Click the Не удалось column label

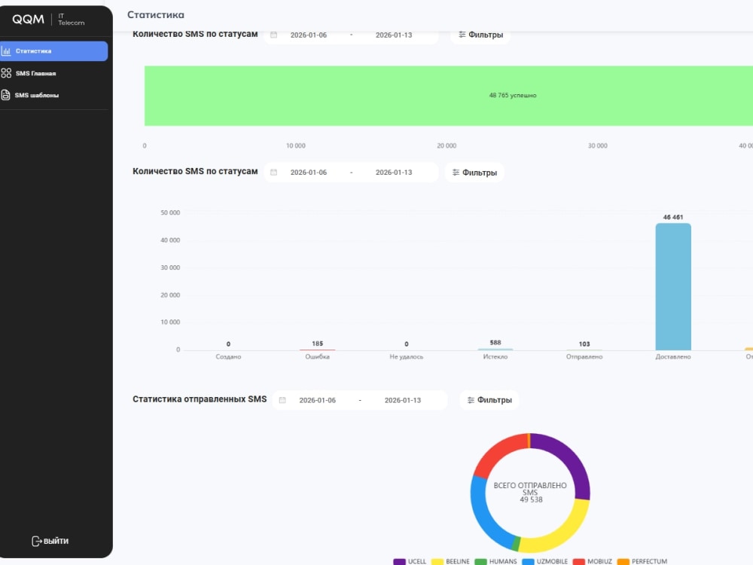(407, 356)
